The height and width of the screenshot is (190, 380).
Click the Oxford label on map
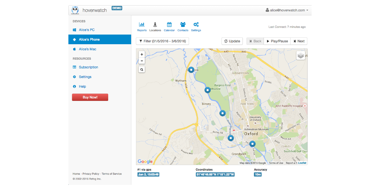[251, 134]
